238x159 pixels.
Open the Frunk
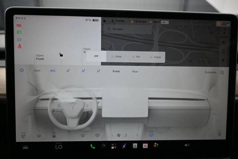pyautogui.click(x=40, y=57)
